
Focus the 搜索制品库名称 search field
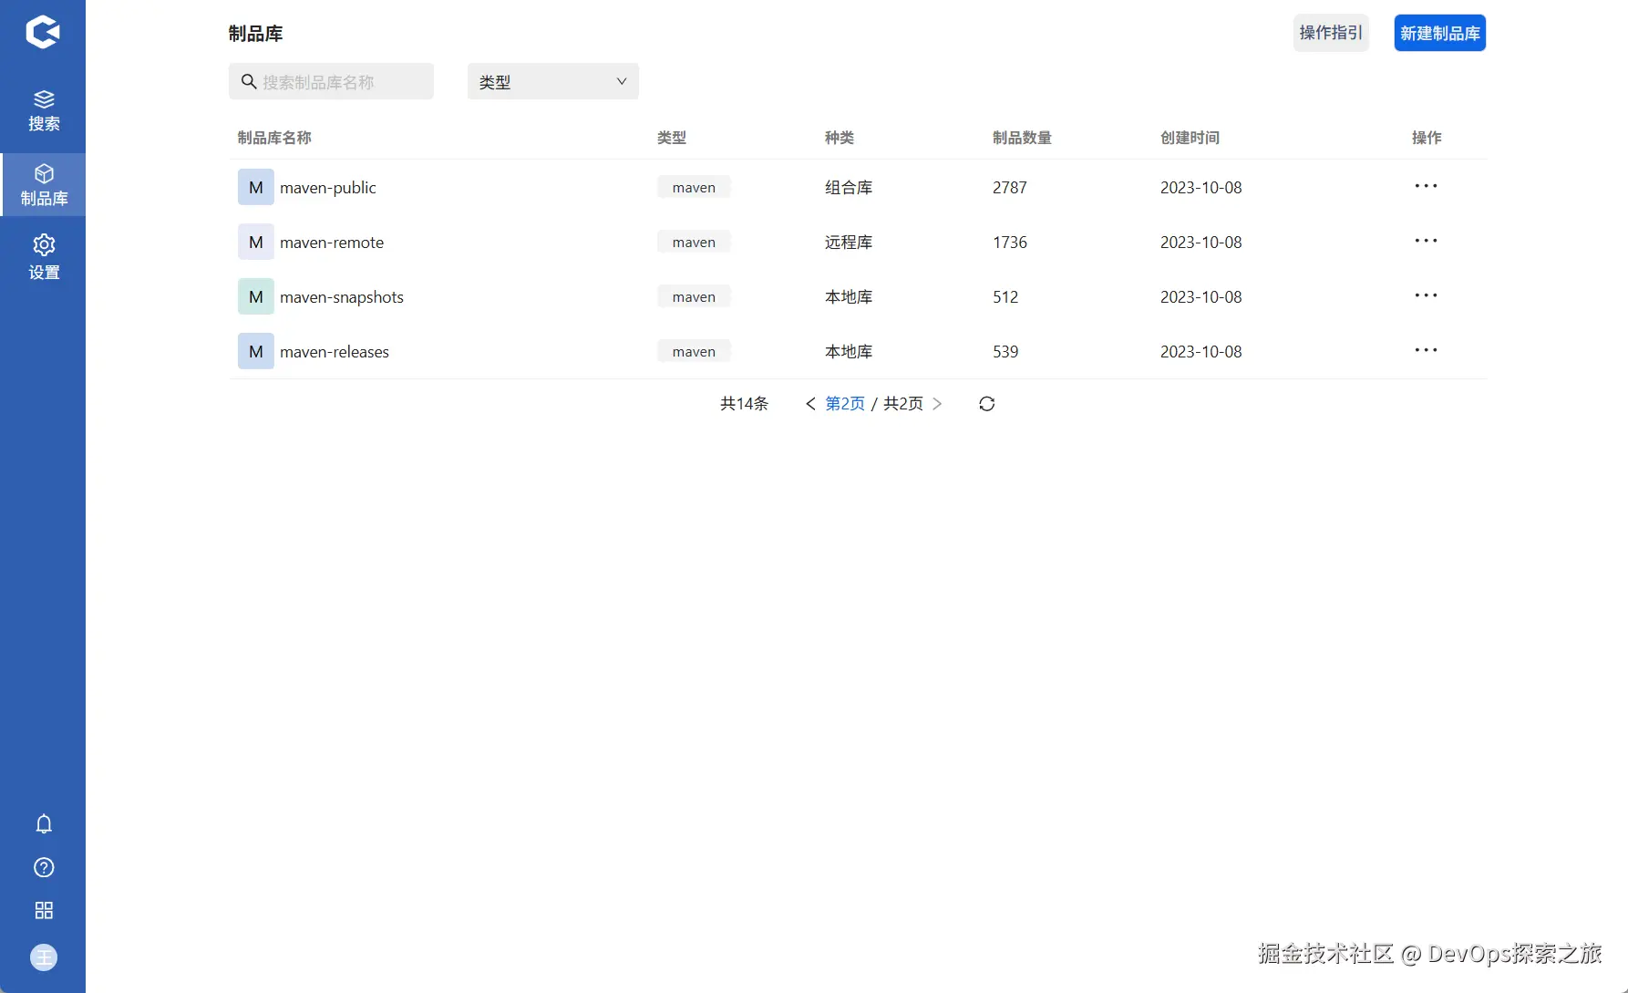[x=331, y=81]
